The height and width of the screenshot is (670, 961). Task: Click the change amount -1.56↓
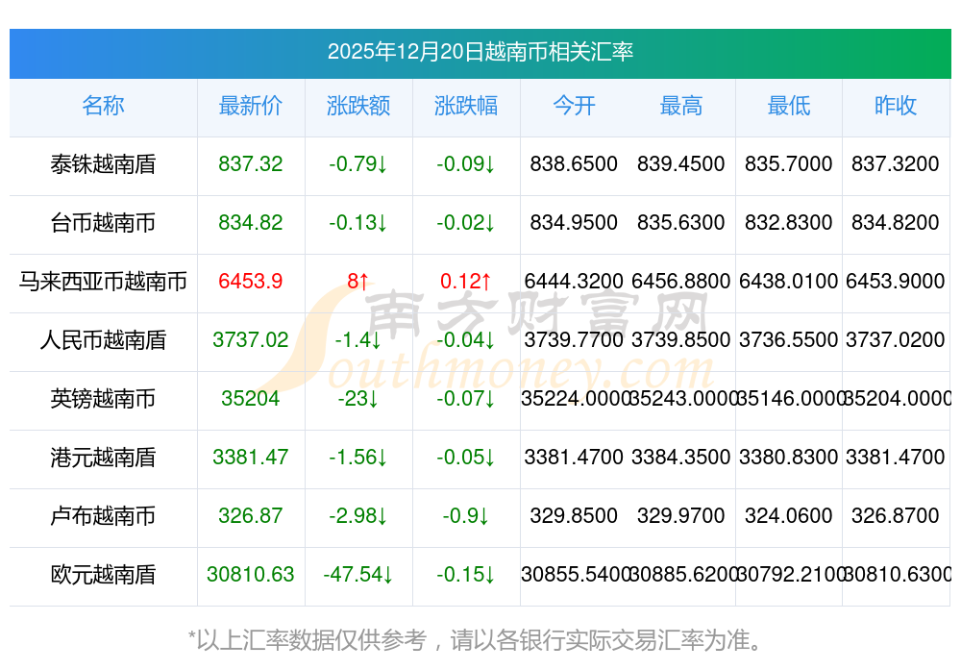(357, 457)
